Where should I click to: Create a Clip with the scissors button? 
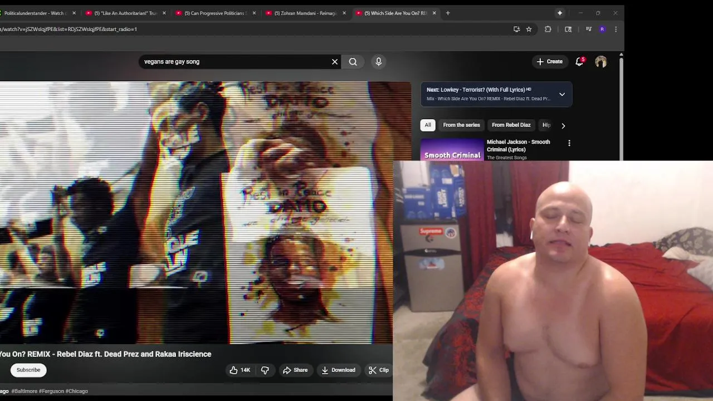point(379,370)
